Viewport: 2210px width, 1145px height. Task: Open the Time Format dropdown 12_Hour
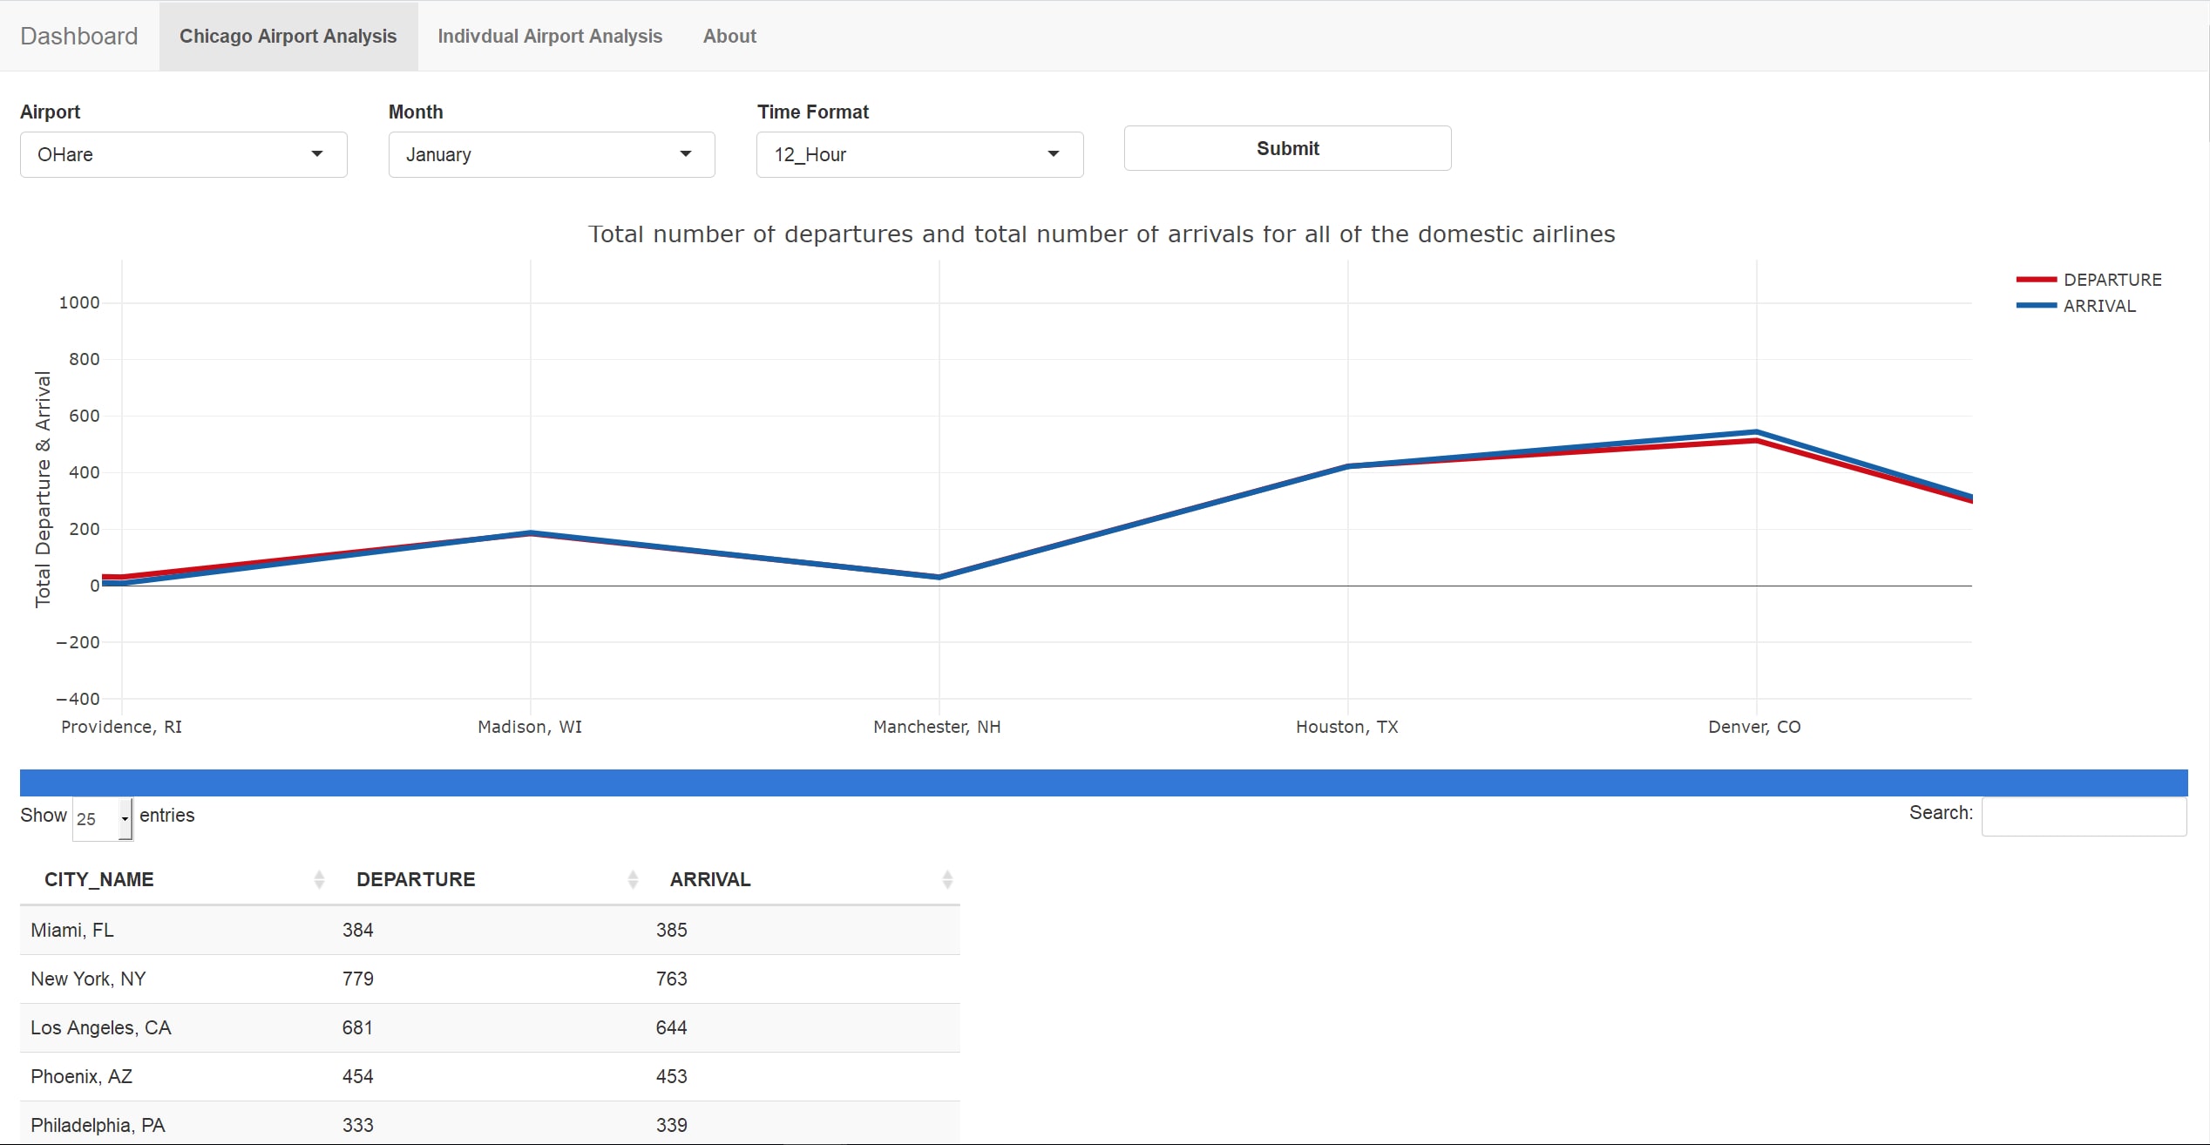tap(920, 154)
